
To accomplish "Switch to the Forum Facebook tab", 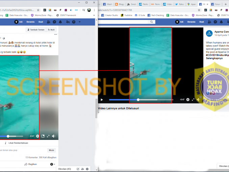I will tap(216, 4).
